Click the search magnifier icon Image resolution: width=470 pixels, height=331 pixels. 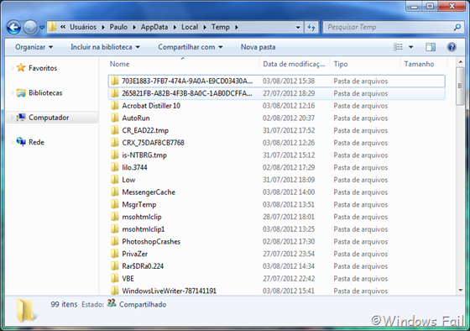pos(457,28)
